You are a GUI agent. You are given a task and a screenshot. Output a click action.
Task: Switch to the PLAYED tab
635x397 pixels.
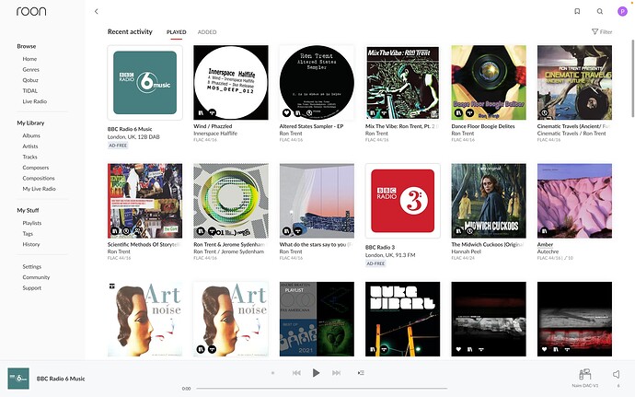[176, 32]
